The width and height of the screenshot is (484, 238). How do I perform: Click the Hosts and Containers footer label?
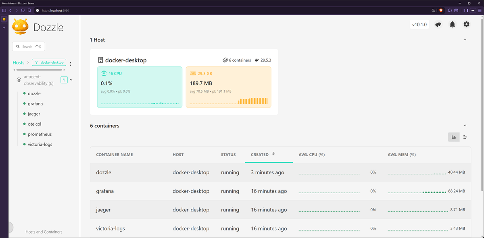tap(44, 232)
